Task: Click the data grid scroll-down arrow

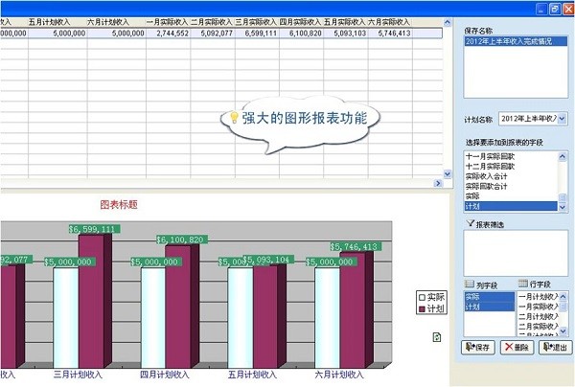Action: tap(447, 173)
